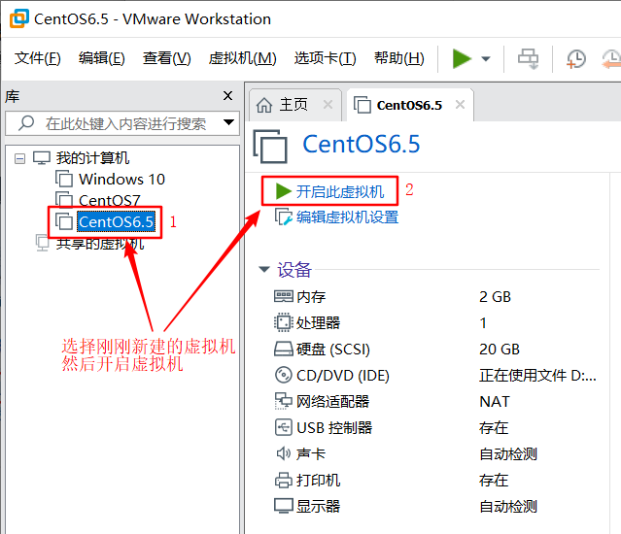Click the take snapshot clock icon
The width and height of the screenshot is (621, 534).
tap(576, 59)
